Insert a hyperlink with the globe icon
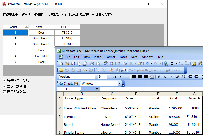This screenshot has height=135, width=203. point(166,64)
